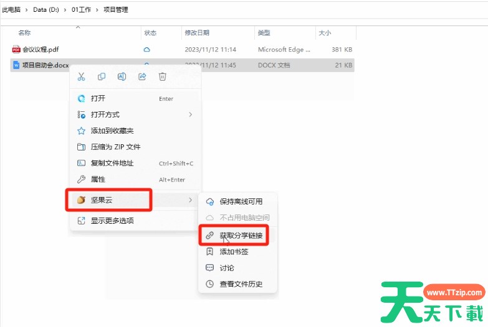Click 压缩为 ZIP 文件 menu entry

coord(115,147)
